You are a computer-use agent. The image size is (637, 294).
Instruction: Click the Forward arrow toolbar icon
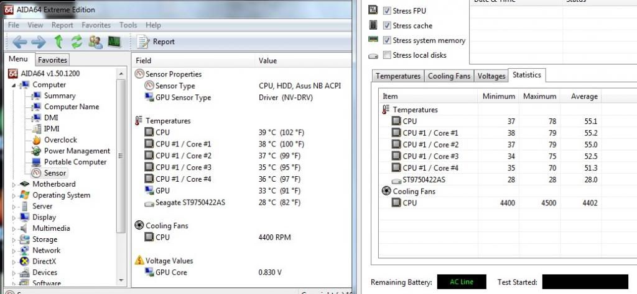click(39, 42)
